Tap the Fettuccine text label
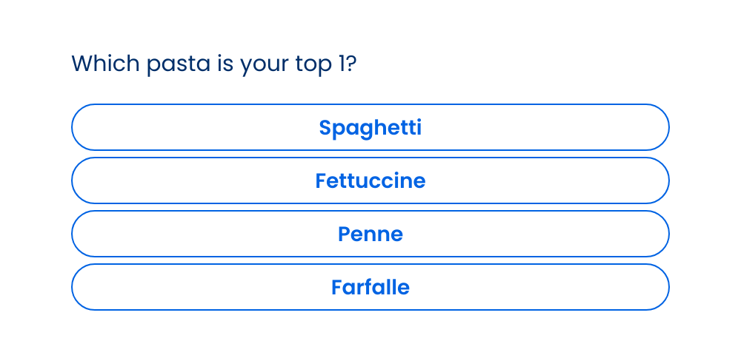This screenshot has height=358, width=741. (x=370, y=180)
